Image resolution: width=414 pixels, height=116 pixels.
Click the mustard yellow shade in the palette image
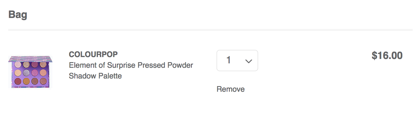tap(26, 81)
